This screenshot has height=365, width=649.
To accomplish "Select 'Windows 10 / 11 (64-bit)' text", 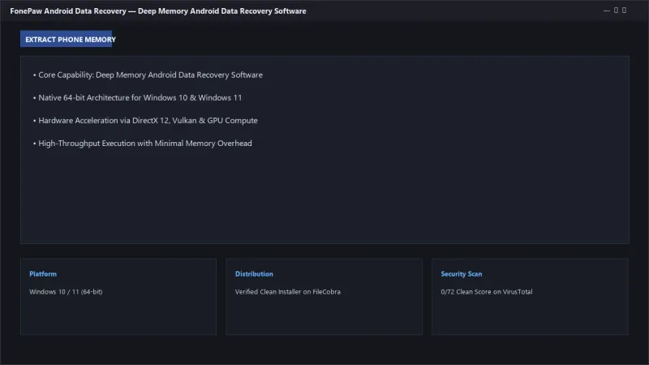I will pos(66,292).
